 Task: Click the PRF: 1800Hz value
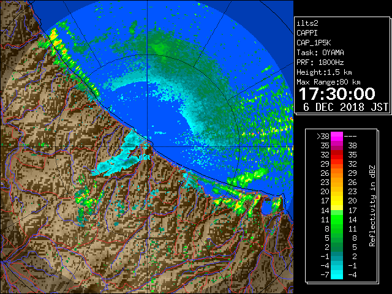320,62
